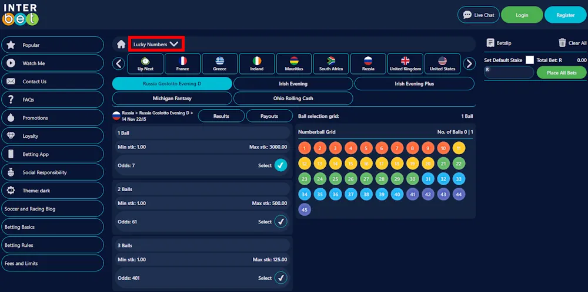Click the Max stk: 3000.00 text
The width and height of the screenshot is (588, 292).
pos(268,147)
